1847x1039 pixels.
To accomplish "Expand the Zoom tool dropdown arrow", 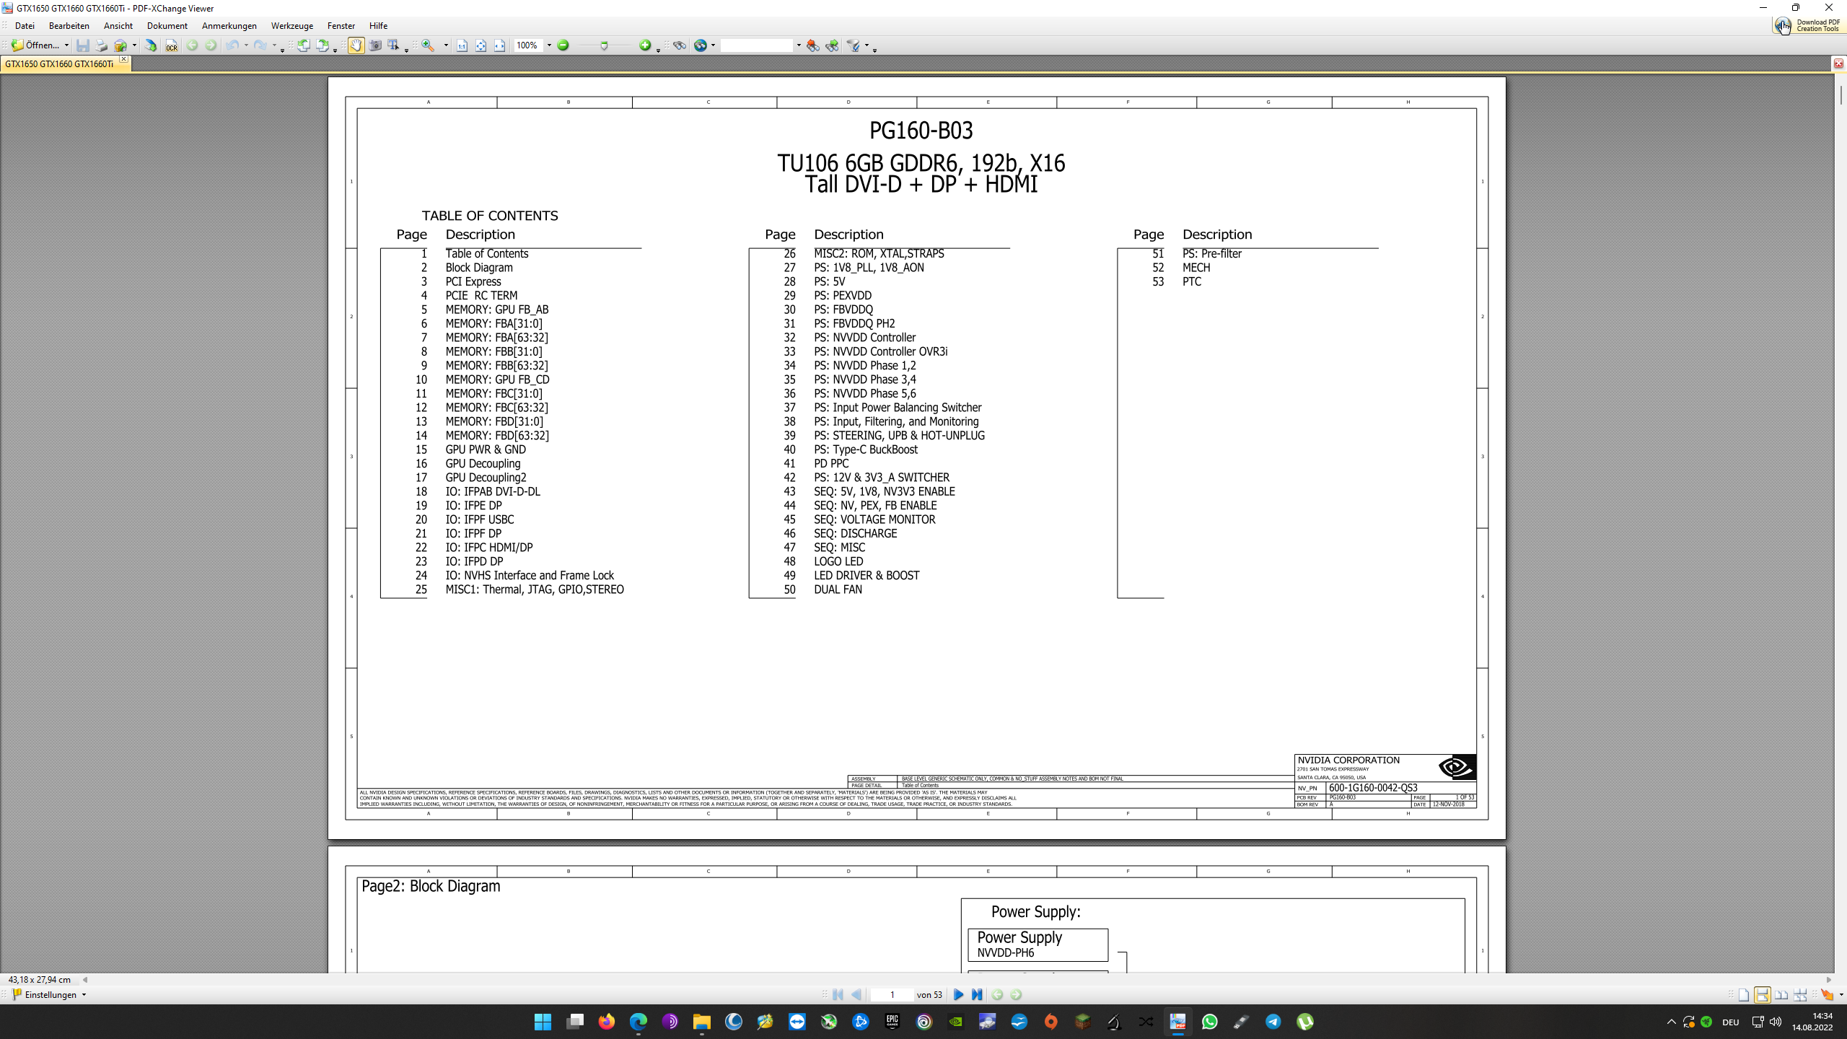I will (x=446, y=45).
